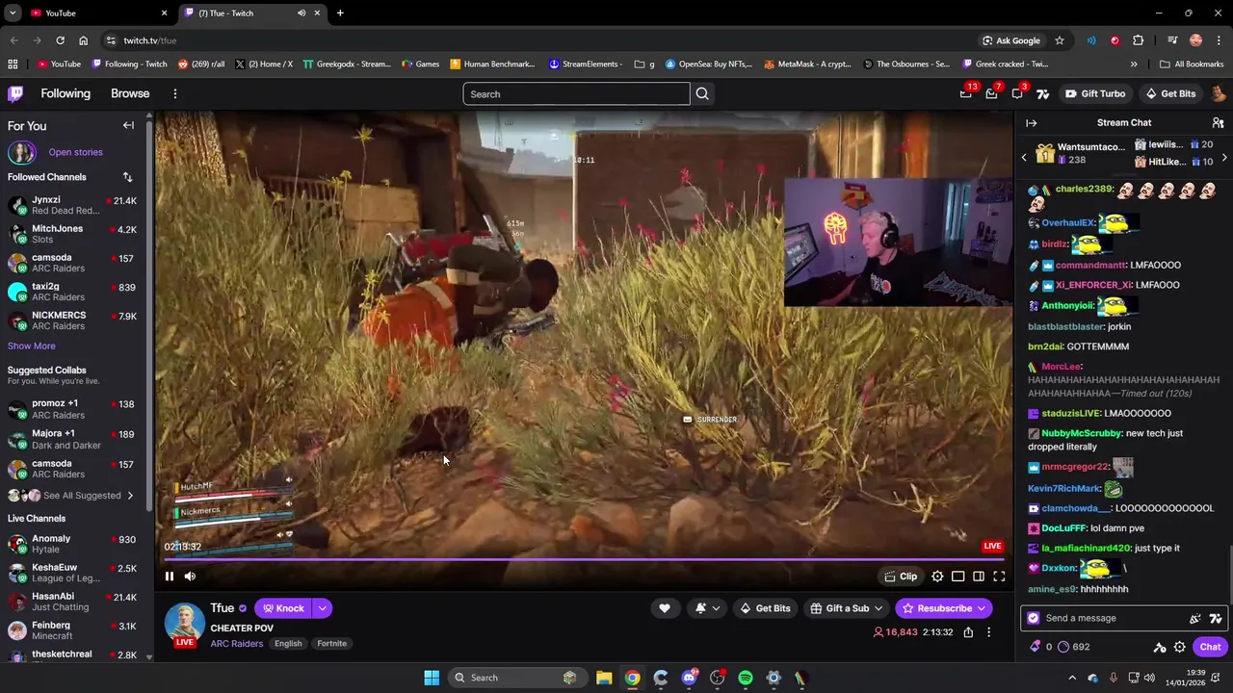Show next gift leaderboard entries
The image size is (1233, 693).
[x=1224, y=156]
